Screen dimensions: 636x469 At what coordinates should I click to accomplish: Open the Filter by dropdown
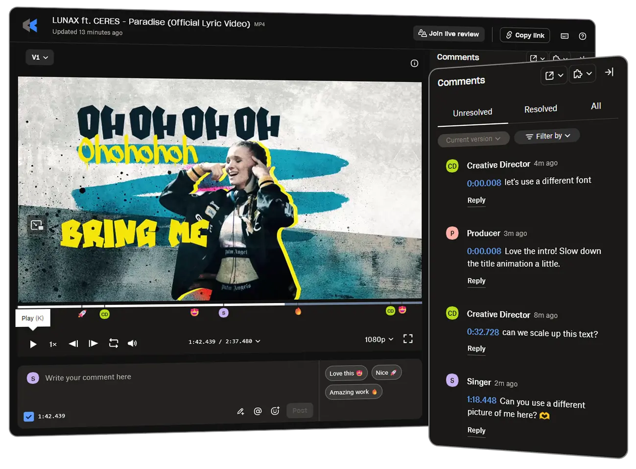pos(547,136)
